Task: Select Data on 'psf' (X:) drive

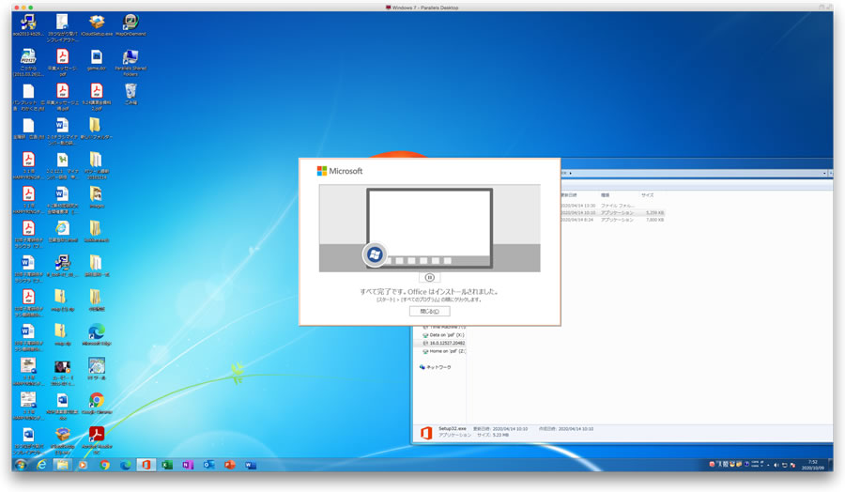Action: click(x=448, y=334)
